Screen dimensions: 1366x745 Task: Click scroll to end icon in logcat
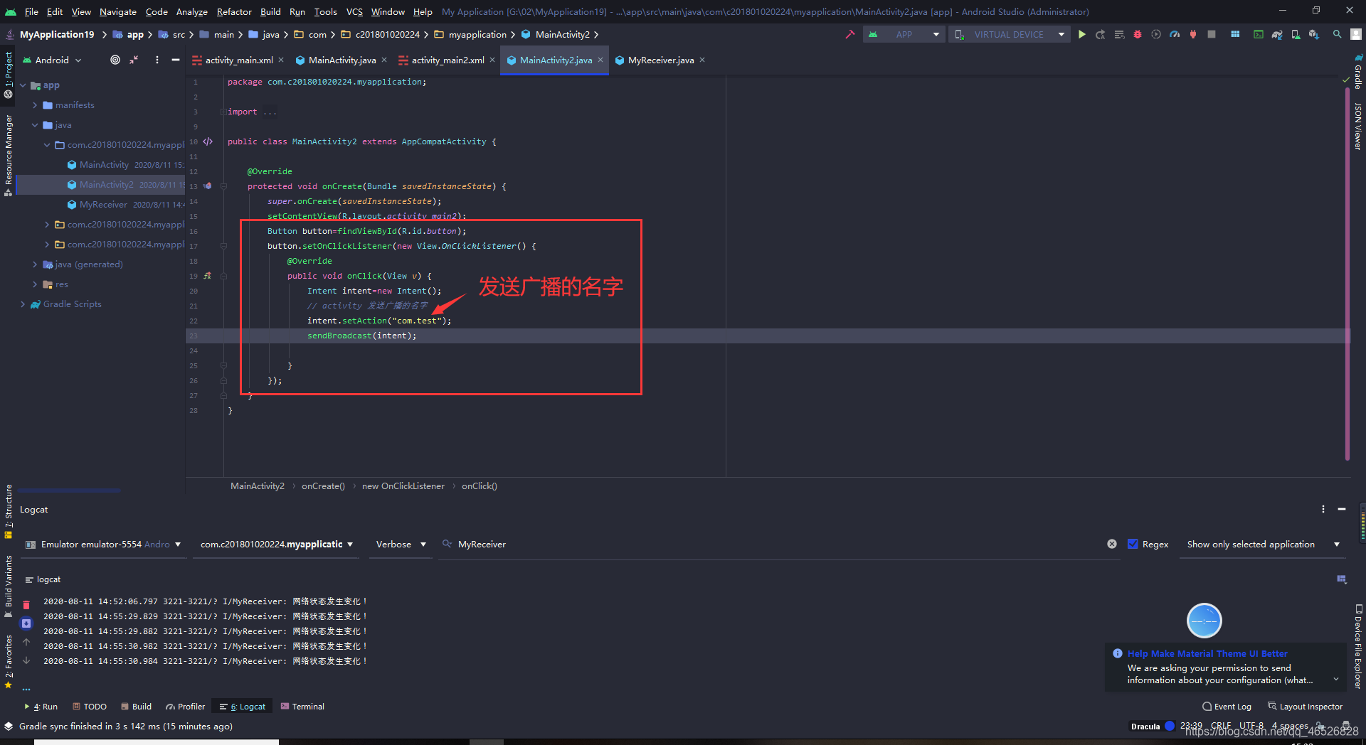point(26,623)
